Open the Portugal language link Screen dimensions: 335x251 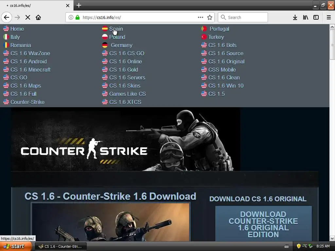[219, 29]
